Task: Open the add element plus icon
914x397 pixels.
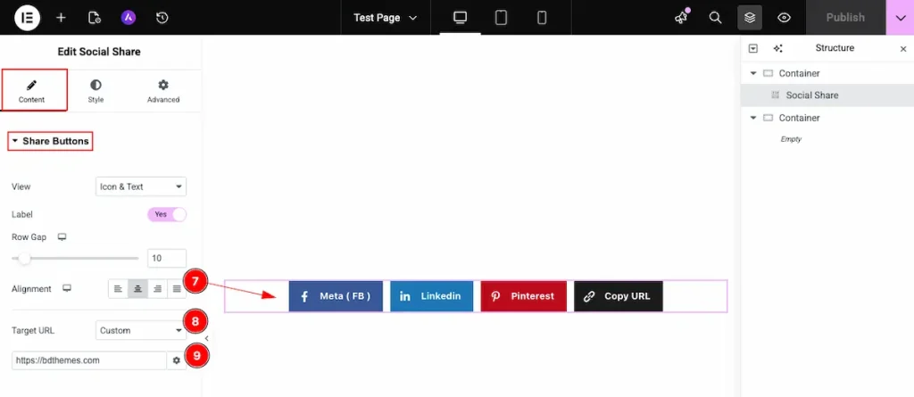Action: [61, 18]
